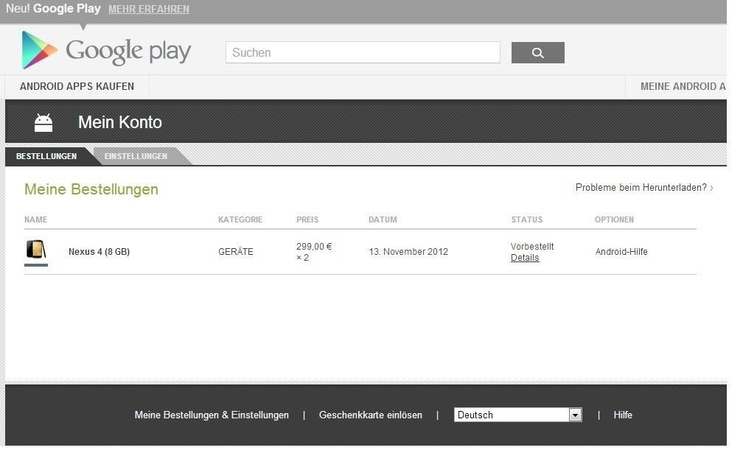Click the Android robot icon beside Mein Konto

click(43, 122)
